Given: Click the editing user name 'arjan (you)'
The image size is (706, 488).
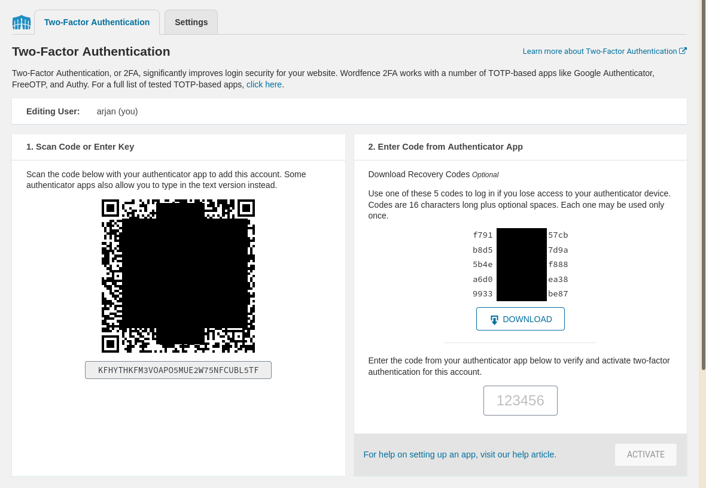Looking at the screenshot, I should 117,111.
